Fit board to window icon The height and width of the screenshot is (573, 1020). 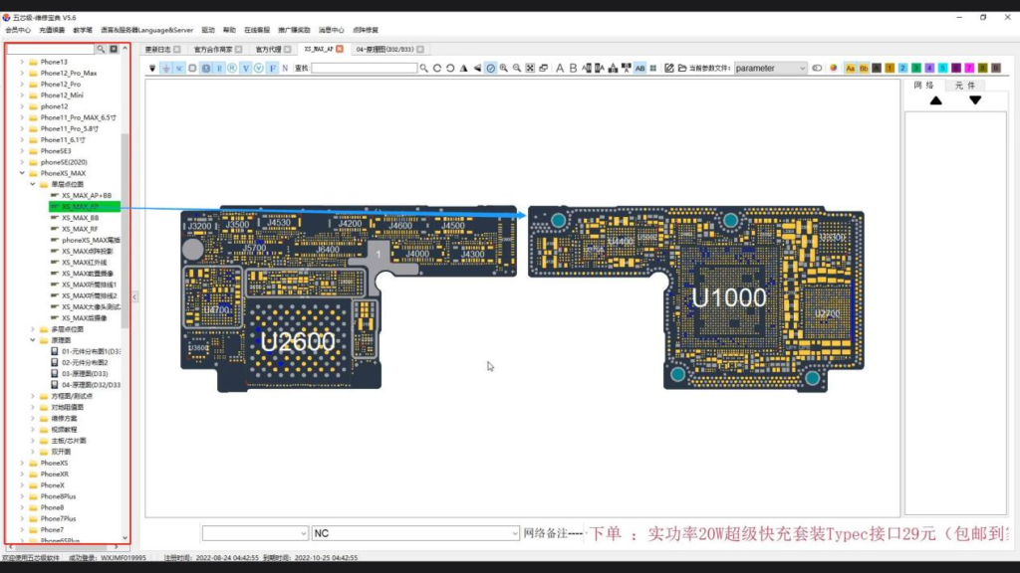point(530,69)
